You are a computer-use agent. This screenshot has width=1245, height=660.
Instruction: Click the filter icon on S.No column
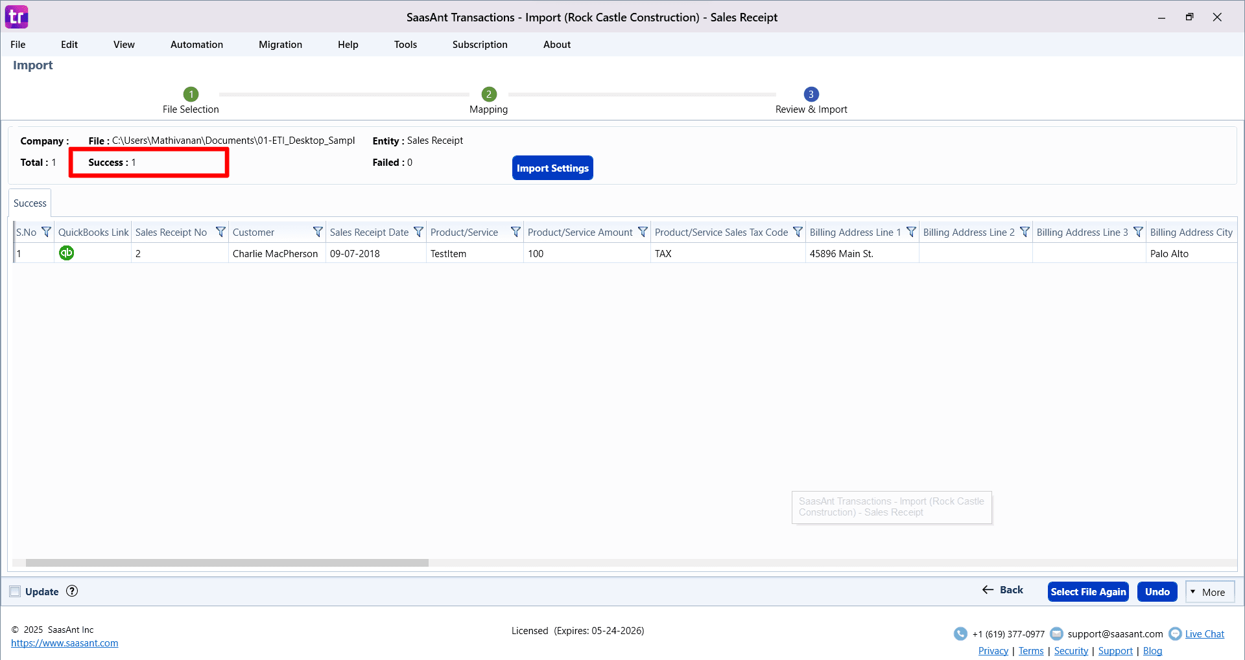(x=46, y=232)
